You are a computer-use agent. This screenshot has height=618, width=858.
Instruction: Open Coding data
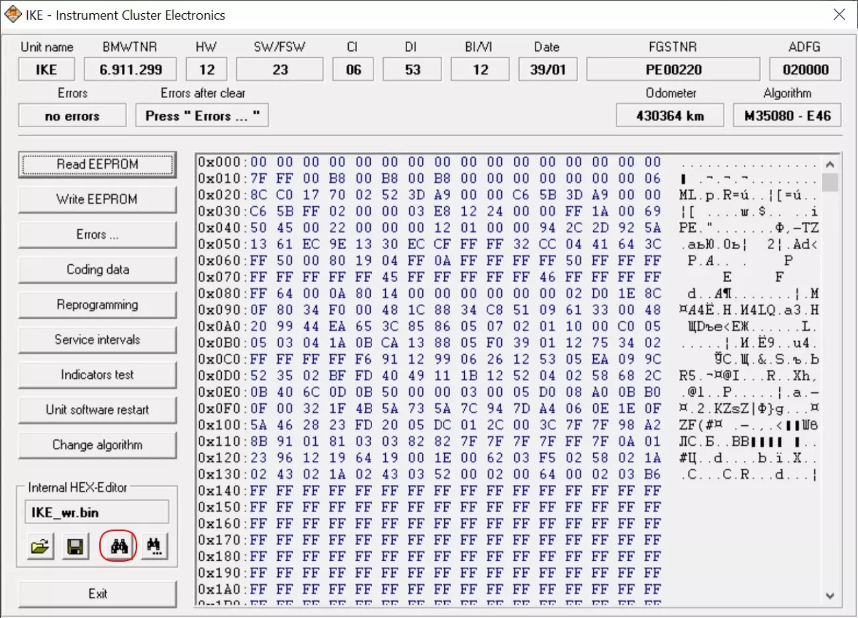pyautogui.click(x=97, y=270)
